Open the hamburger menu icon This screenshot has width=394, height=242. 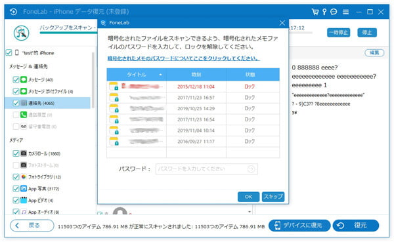(346, 12)
